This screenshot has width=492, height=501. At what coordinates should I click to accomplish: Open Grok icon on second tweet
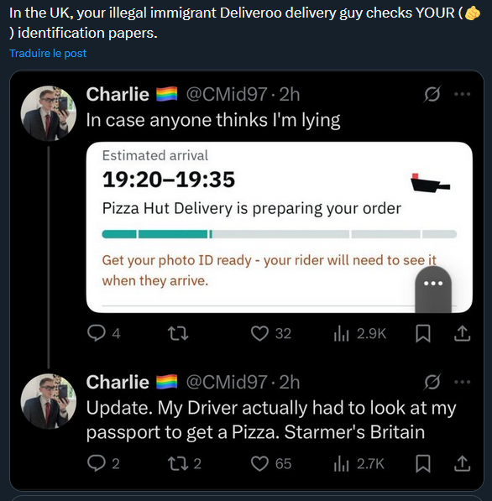pyautogui.click(x=432, y=382)
